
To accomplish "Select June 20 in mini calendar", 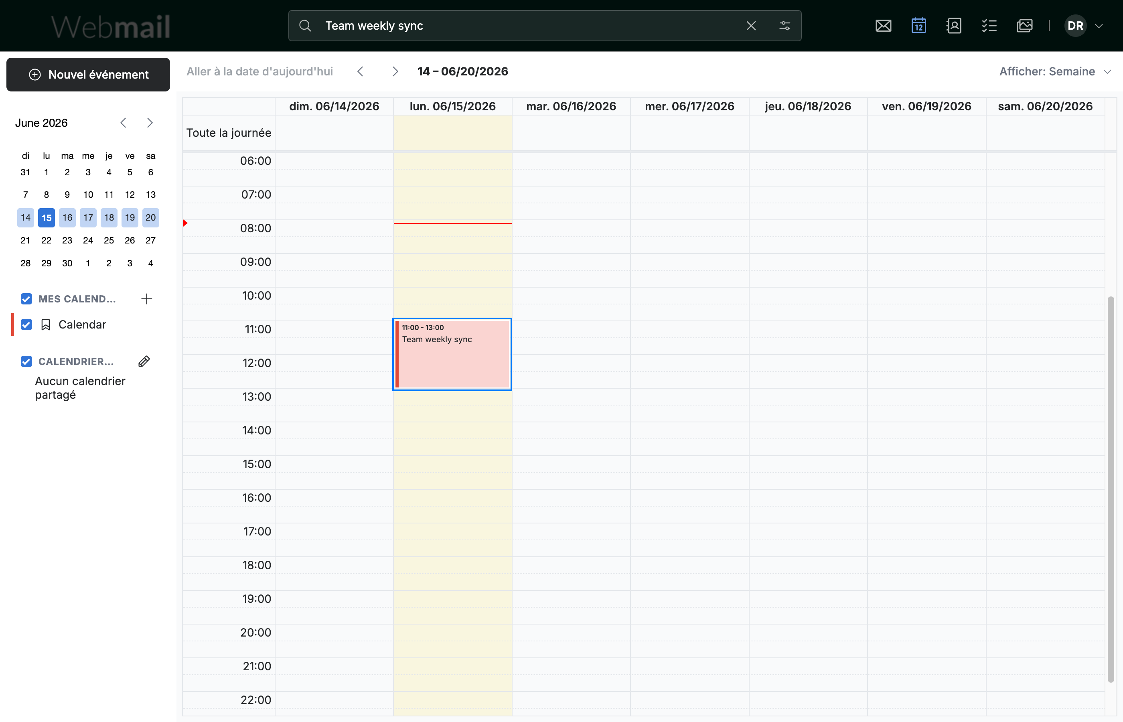I will [x=150, y=217].
